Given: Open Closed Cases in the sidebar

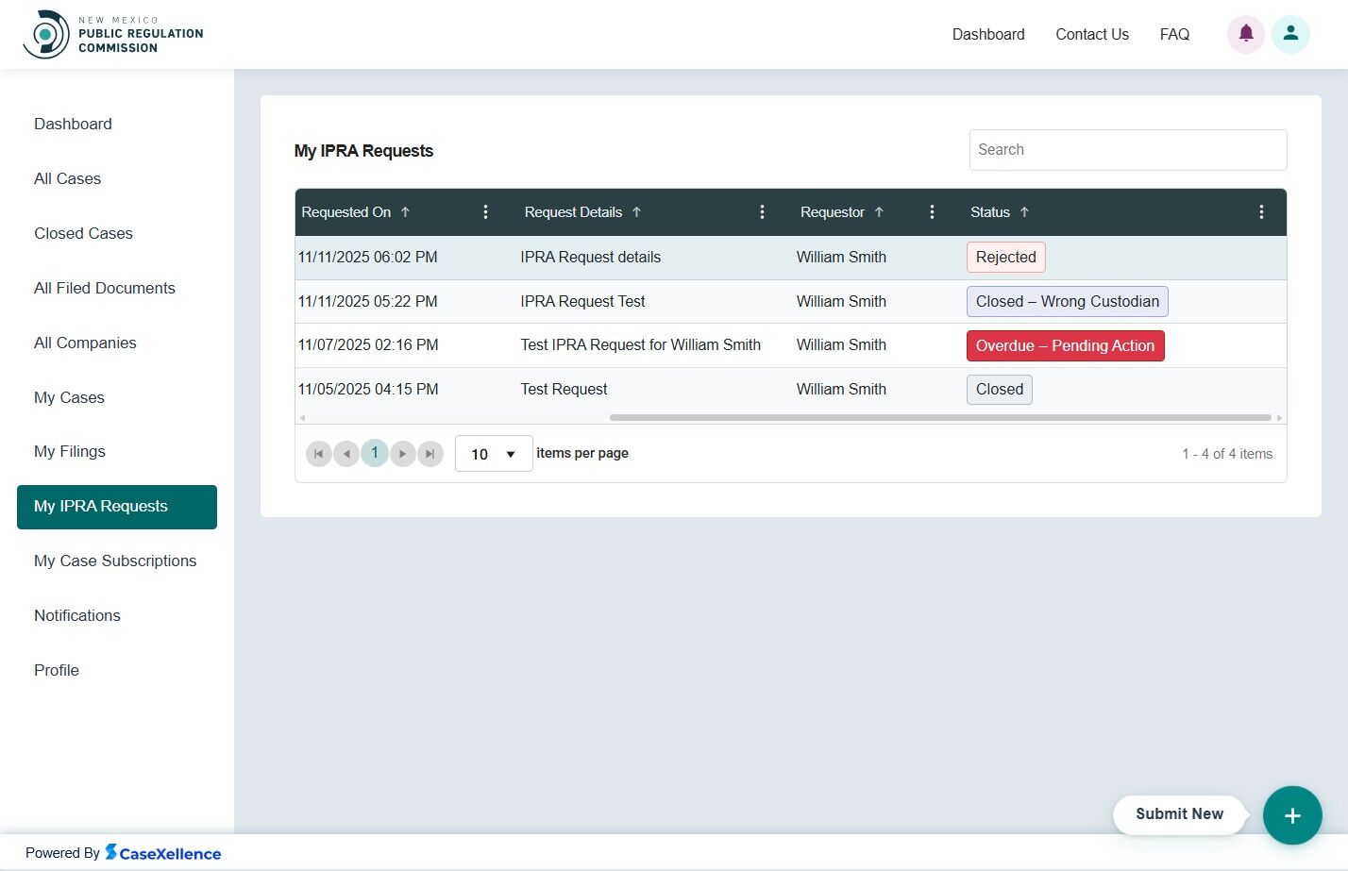Looking at the screenshot, I should pyautogui.click(x=83, y=233).
